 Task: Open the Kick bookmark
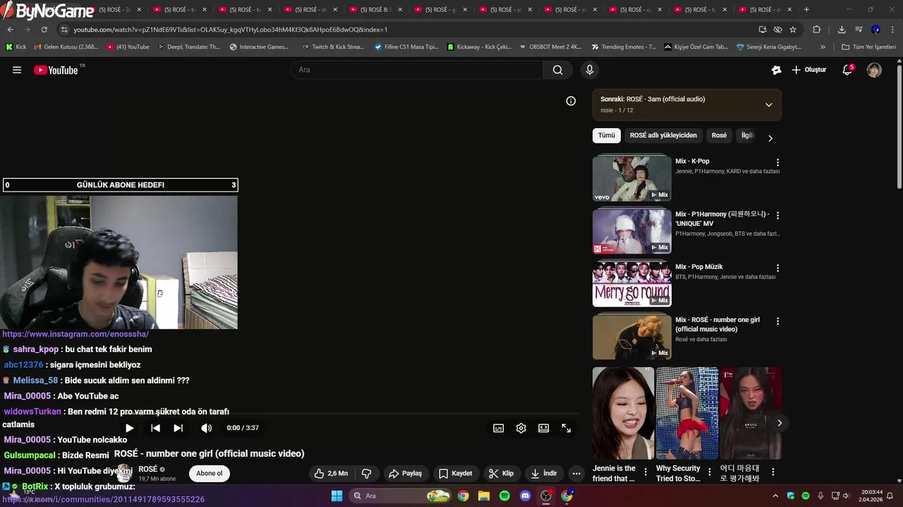click(16, 47)
